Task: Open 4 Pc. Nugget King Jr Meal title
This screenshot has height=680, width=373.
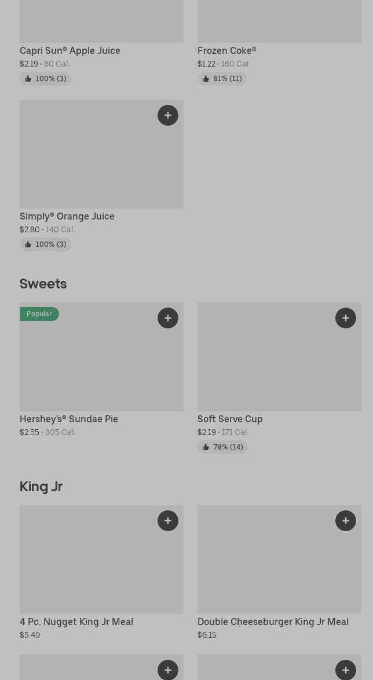Action: click(x=76, y=622)
